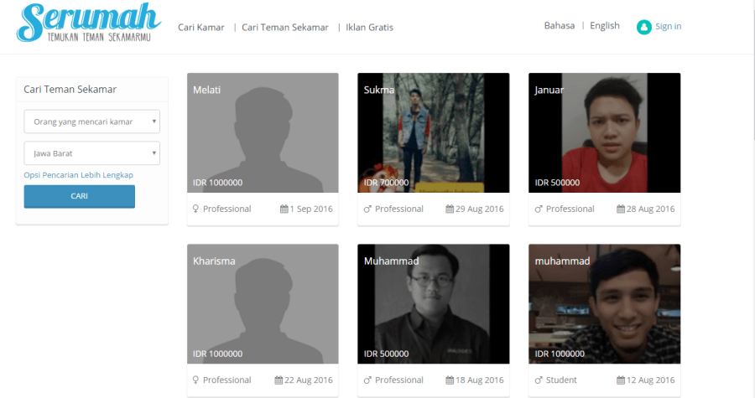755x398 pixels.
Task: Click the Serumah logo
Action: pos(88,23)
